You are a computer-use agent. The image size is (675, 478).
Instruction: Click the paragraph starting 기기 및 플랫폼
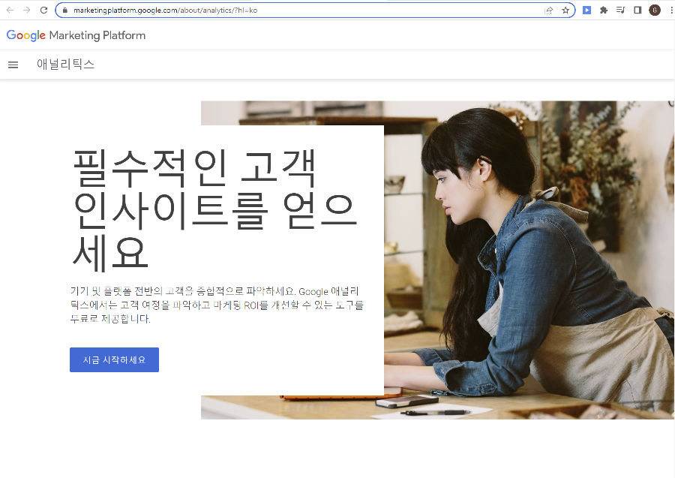[217, 305]
